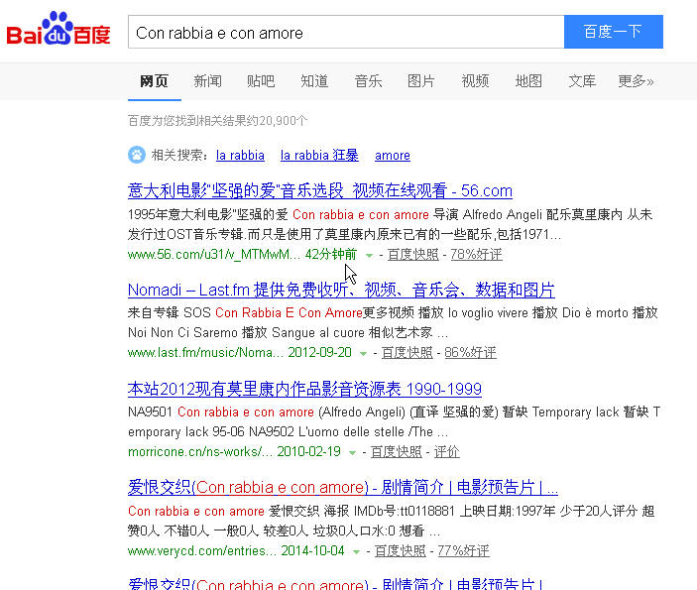This screenshot has width=697, height=590.
Task: Go to the 知道 tab
Action: [x=314, y=81]
